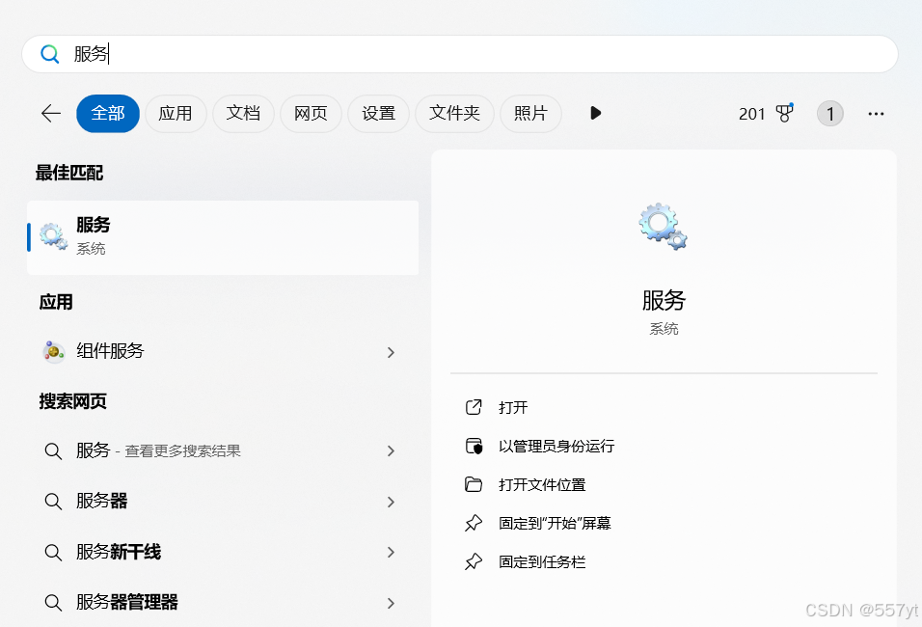Screen dimensions: 922x627
Task: Expand the 服务器 search suggestion
Action: tap(391, 502)
